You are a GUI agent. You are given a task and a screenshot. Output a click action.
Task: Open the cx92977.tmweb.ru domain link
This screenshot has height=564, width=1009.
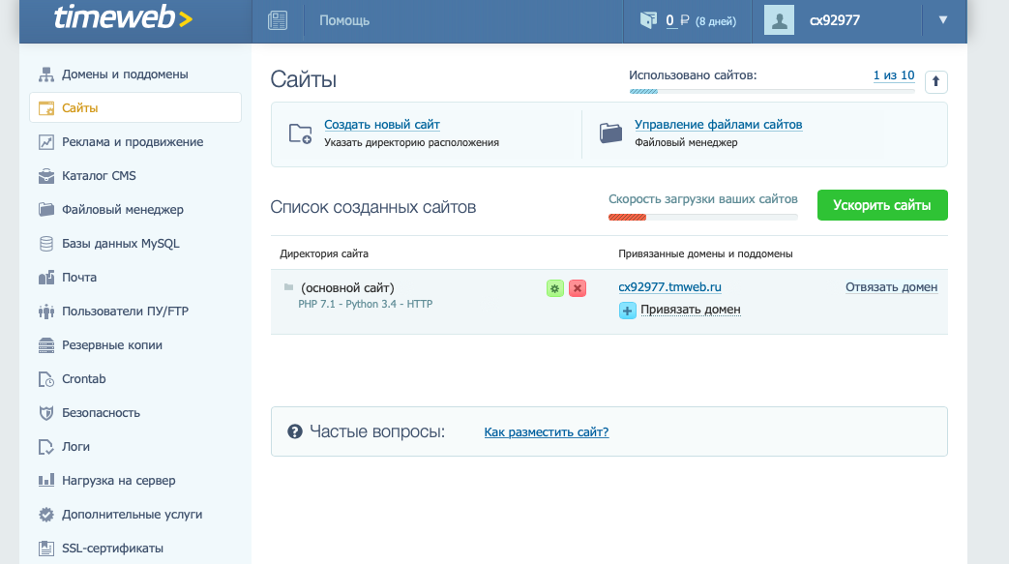click(669, 287)
